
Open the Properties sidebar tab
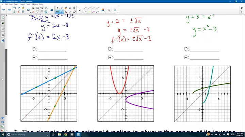click(3, 35)
